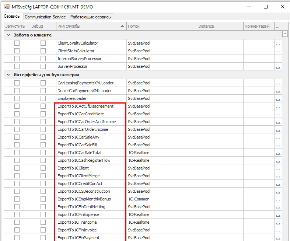The height and width of the screenshot is (241, 290).
Task: Click the rightmost ellipsis column header
Action: (278, 26)
